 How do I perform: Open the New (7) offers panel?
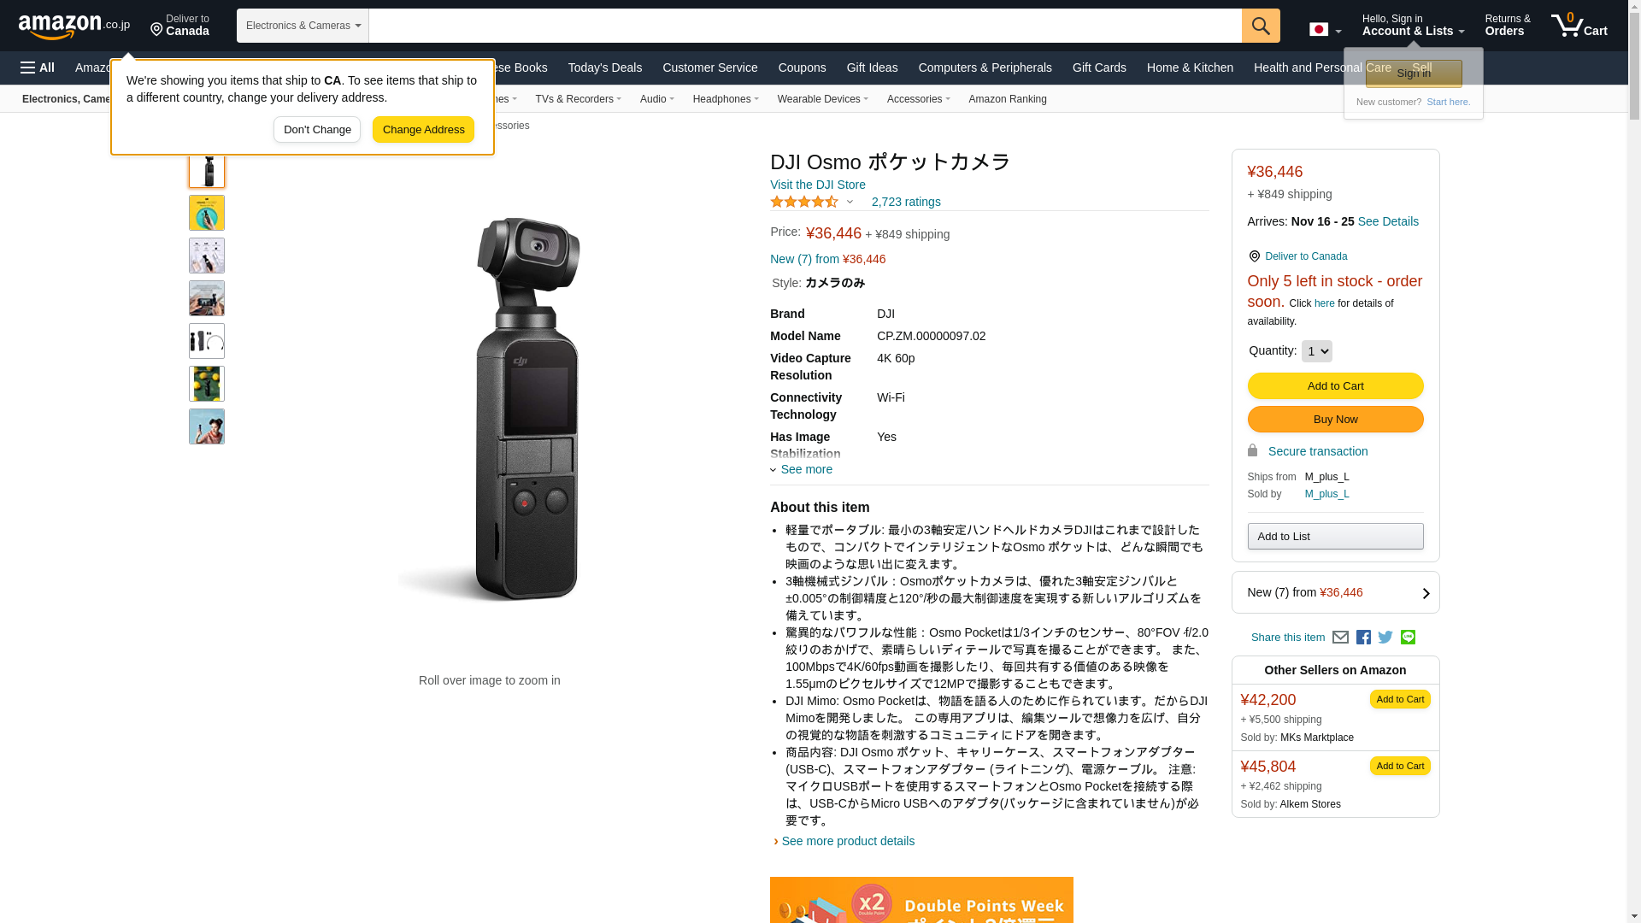(x=1335, y=592)
